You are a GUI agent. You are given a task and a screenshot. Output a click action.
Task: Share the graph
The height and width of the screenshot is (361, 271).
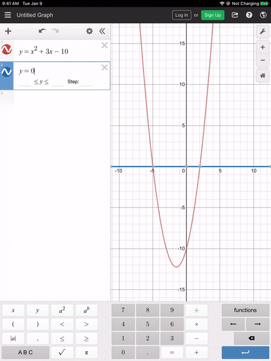coord(235,15)
